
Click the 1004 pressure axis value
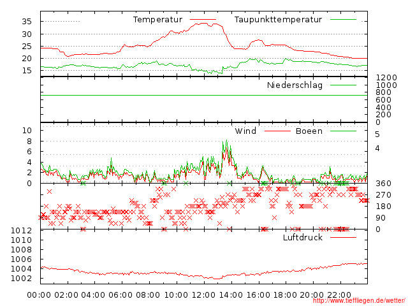21,269
